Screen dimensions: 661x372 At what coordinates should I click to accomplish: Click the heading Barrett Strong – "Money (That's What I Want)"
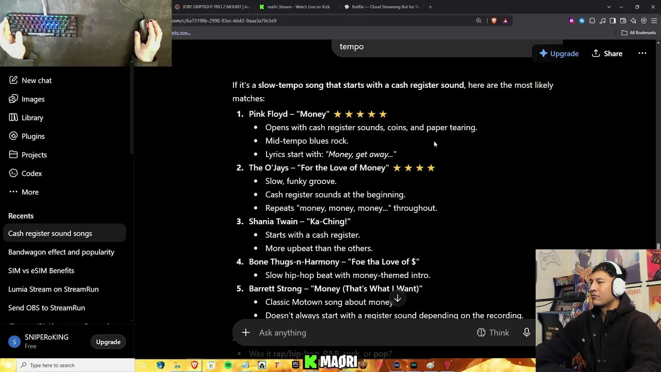pyautogui.click(x=336, y=289)
